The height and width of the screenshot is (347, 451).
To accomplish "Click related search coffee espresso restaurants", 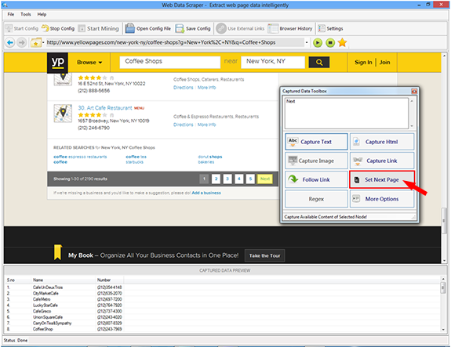I will coord(80,157).
